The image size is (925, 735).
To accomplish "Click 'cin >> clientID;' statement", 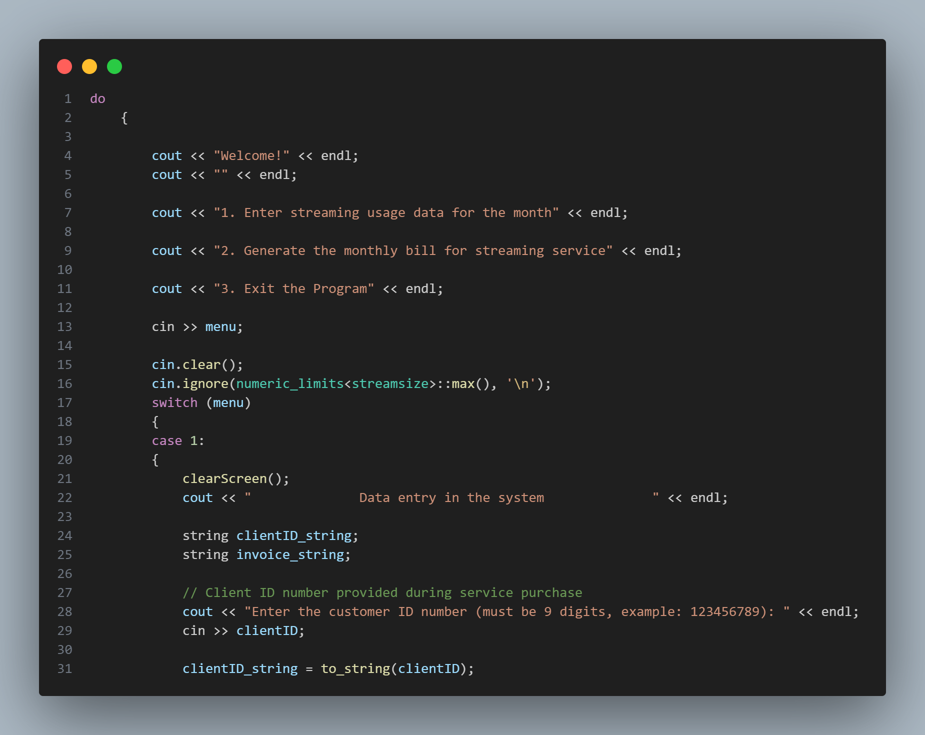I will [243, 631].
